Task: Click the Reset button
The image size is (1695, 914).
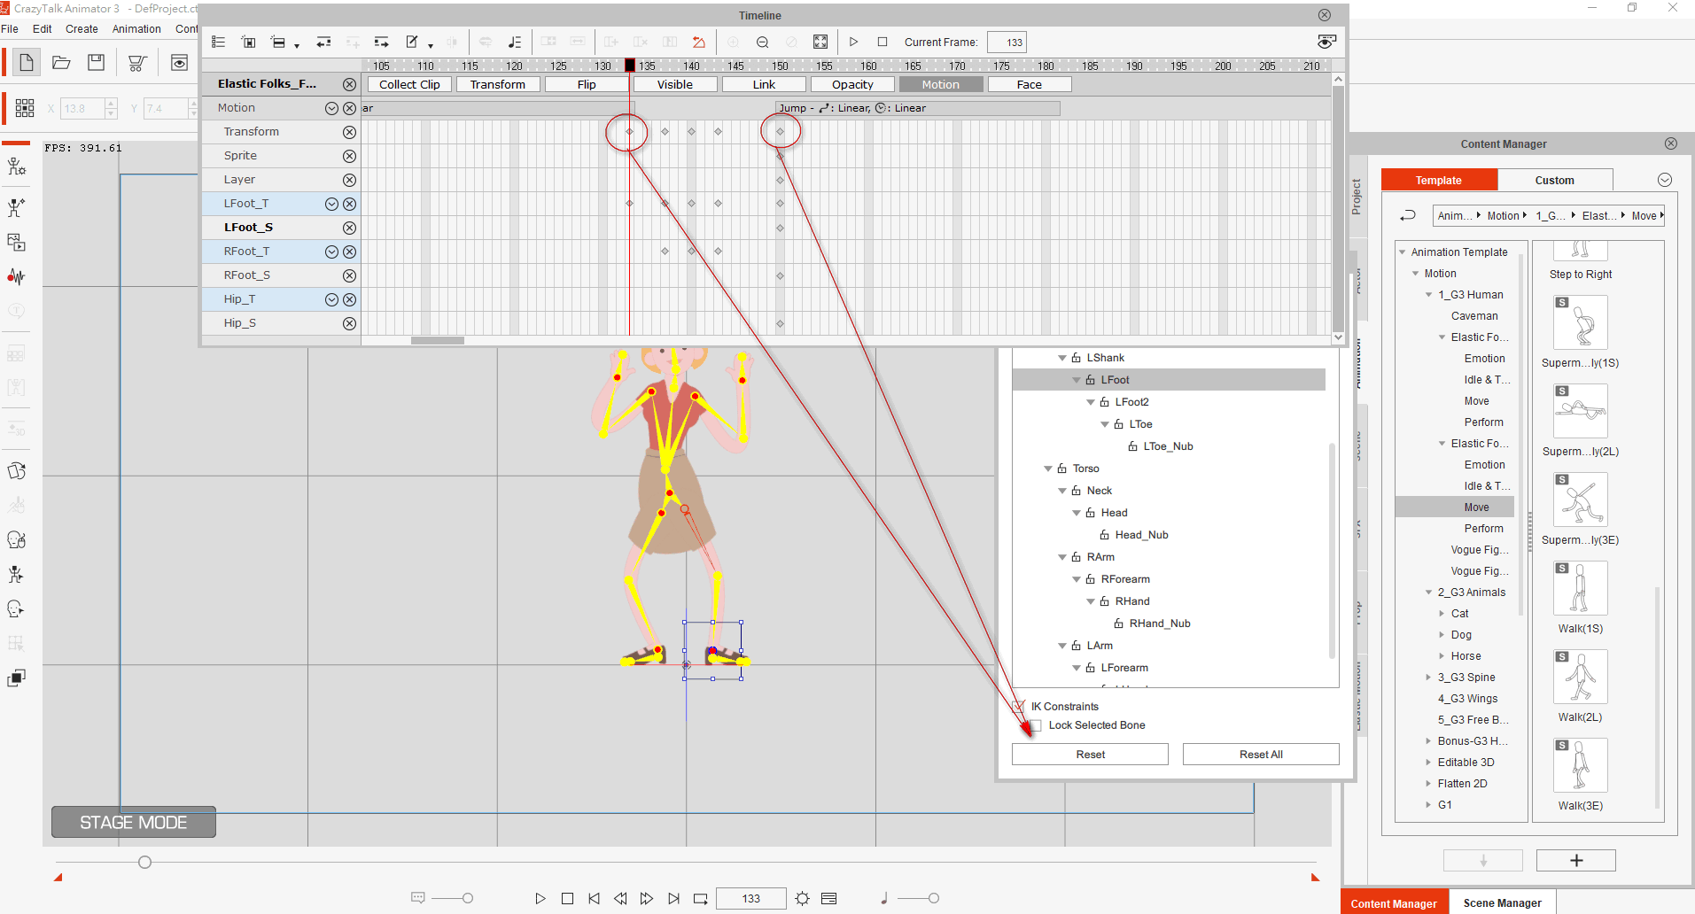Action: pos(1090,754)
